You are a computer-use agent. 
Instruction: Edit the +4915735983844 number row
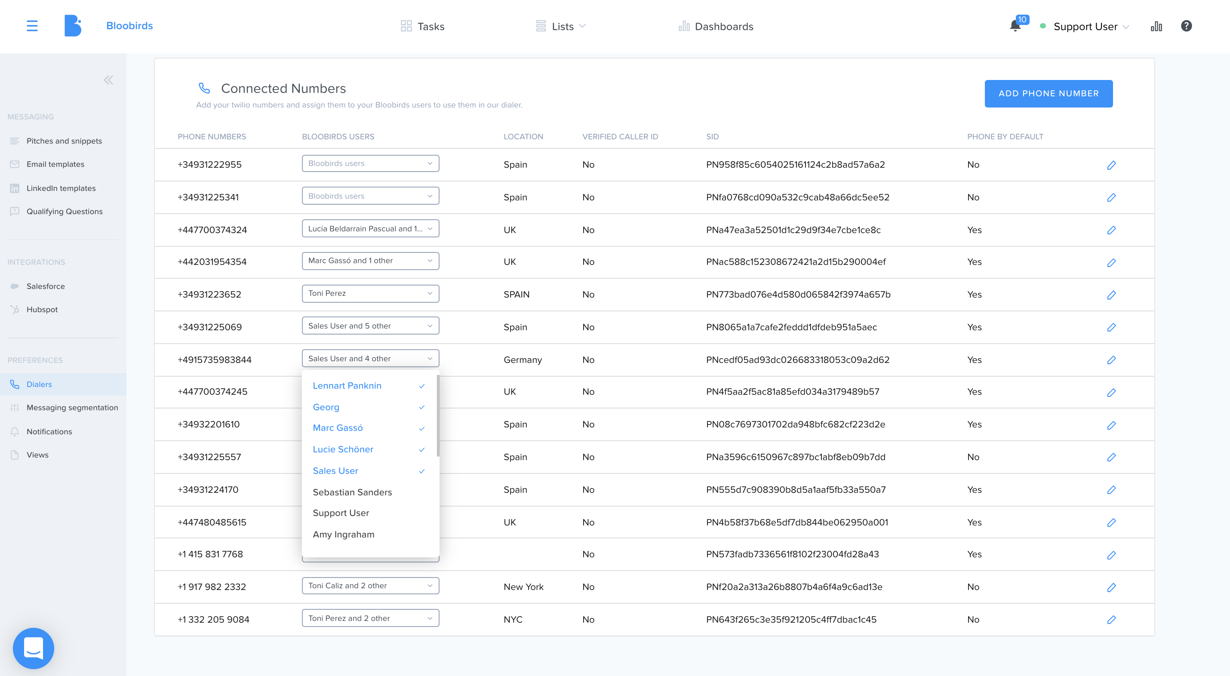[x=1111, y=360]
